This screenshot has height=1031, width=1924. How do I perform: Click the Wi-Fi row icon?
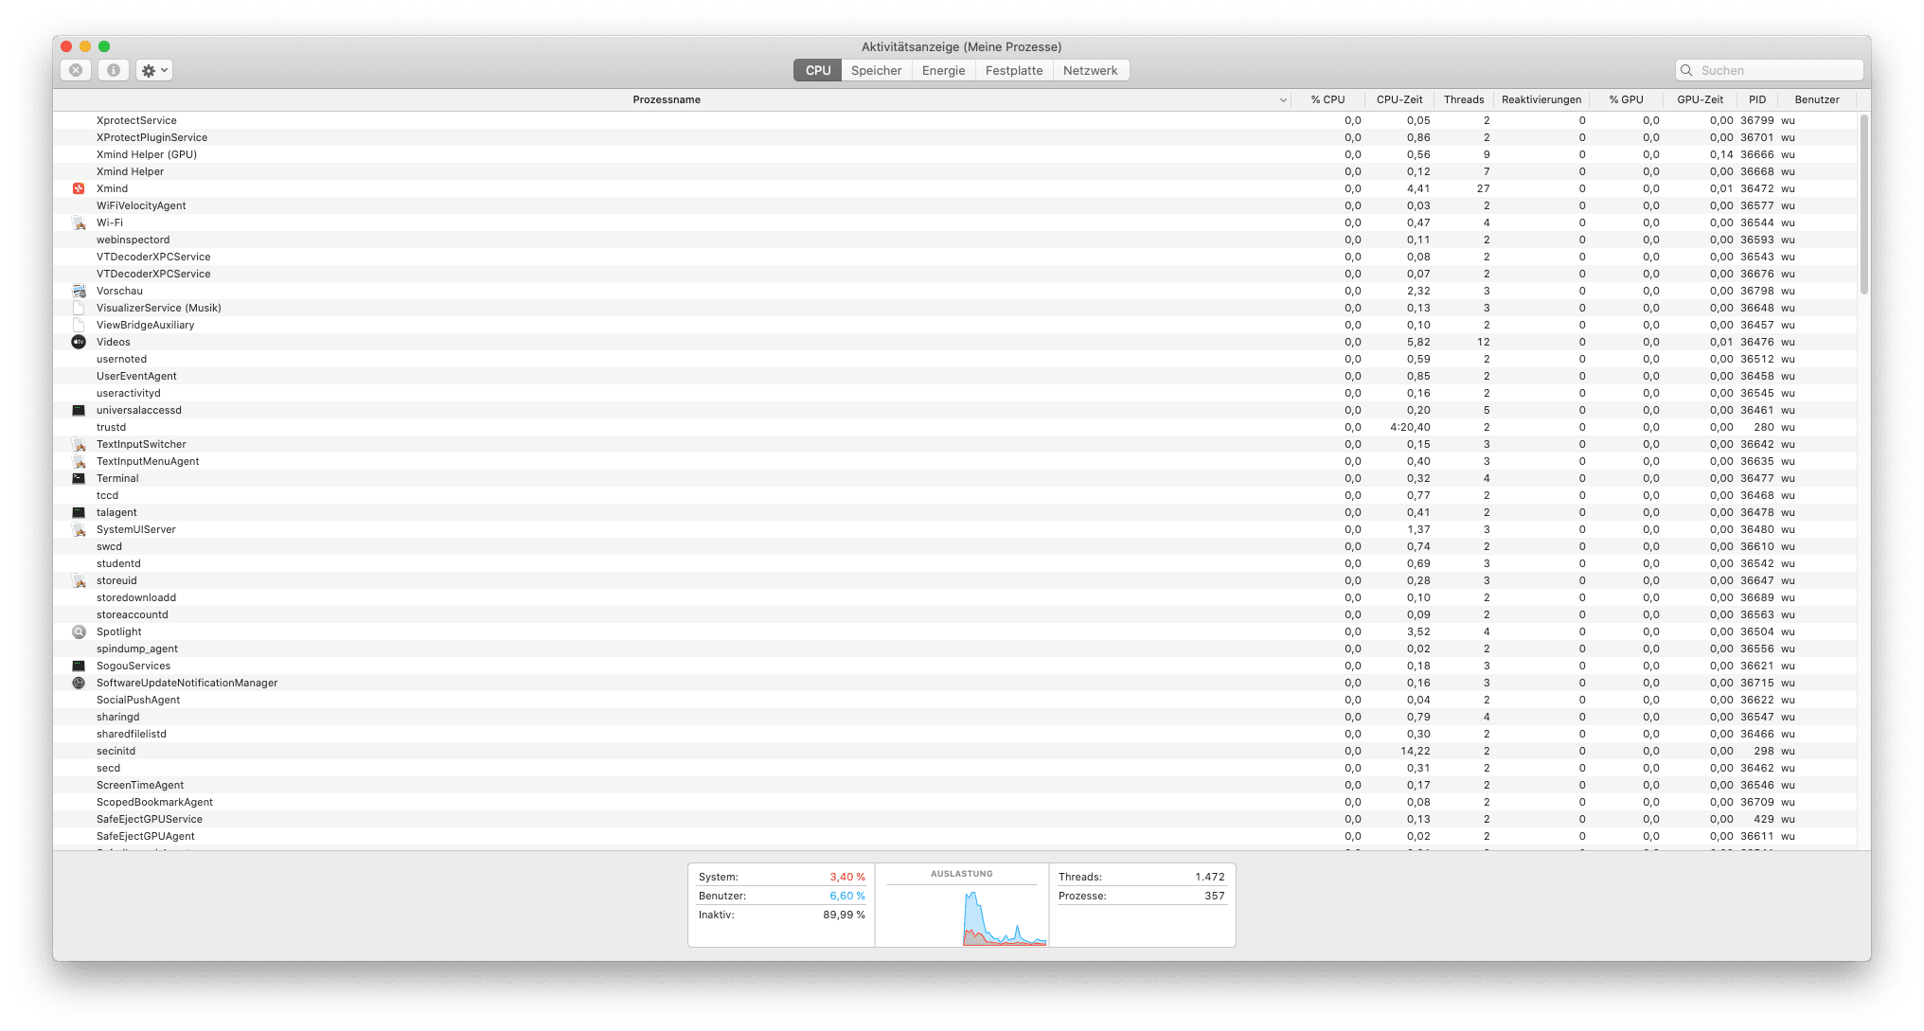point(80,222)
